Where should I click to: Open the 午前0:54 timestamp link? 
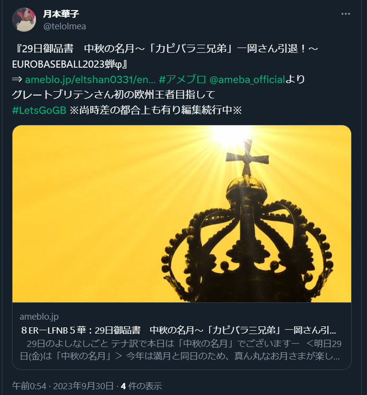point(29,386)
